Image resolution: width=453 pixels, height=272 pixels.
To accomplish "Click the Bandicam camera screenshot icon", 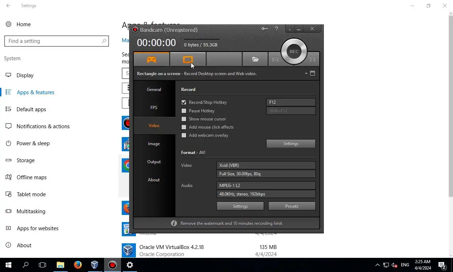I will click(275, 59).
